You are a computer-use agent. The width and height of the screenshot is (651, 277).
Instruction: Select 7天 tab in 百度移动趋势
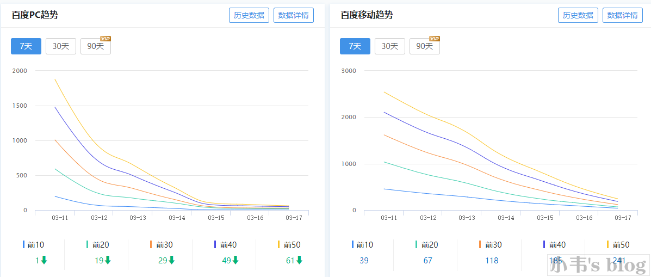355,46
